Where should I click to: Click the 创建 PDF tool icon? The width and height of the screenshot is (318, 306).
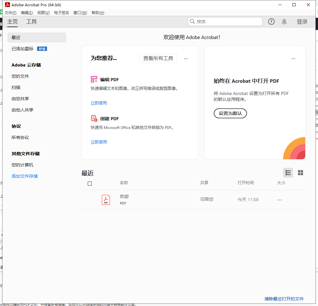click(94, 118)
